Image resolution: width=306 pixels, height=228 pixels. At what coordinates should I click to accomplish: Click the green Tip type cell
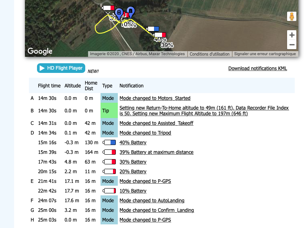[109, 111]
